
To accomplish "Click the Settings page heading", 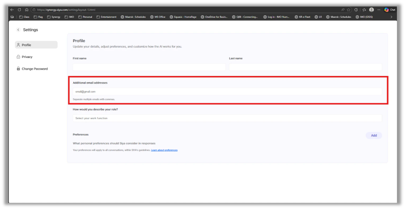I will click(x=30, y=30).
